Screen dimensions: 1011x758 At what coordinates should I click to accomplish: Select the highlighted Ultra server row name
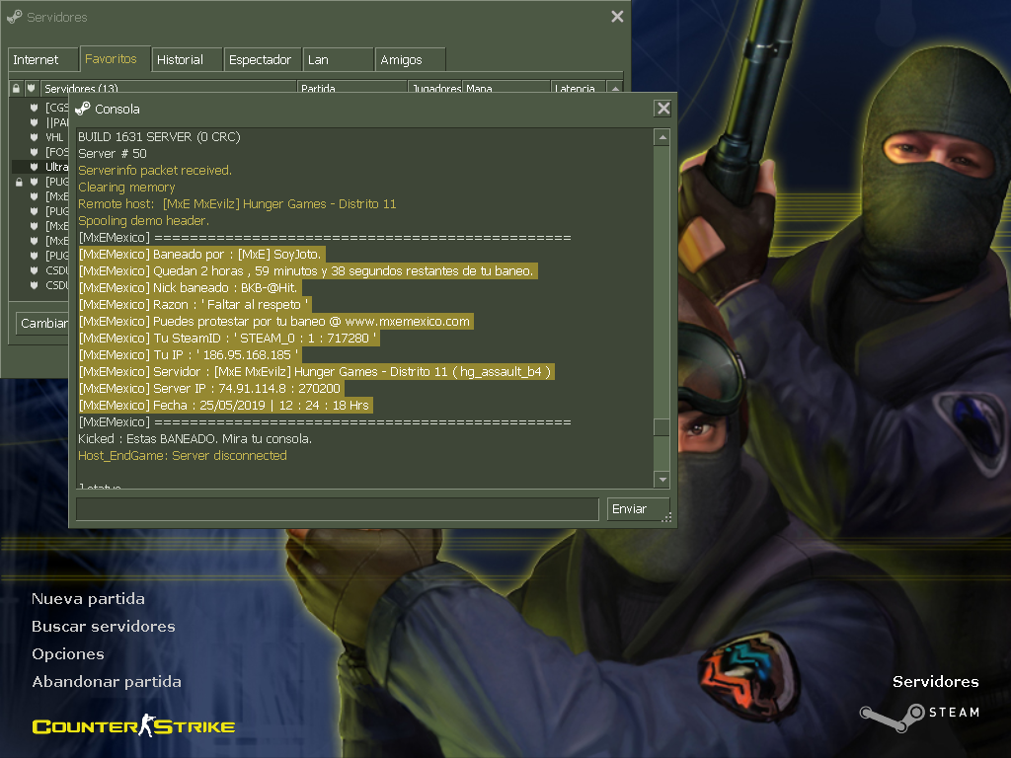click(56, 167)
